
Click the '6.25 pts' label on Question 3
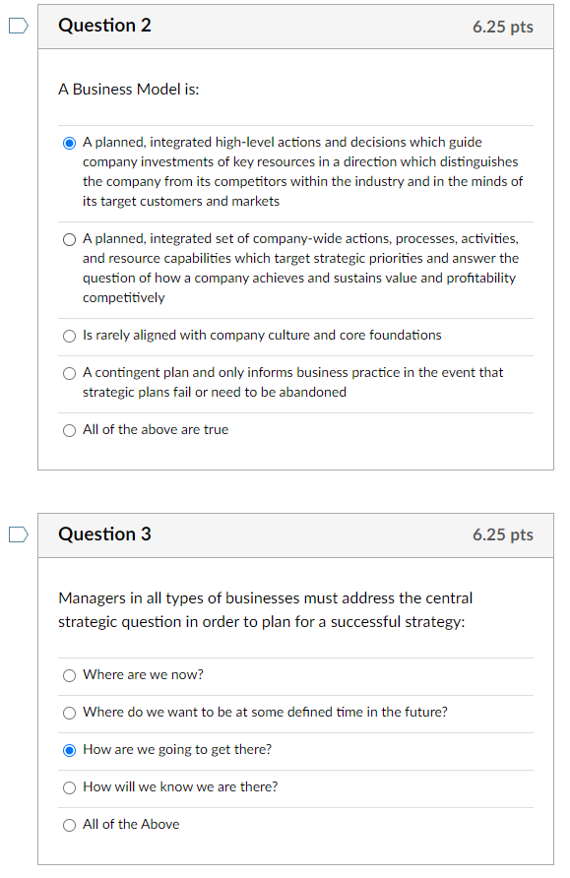[502, 534]
